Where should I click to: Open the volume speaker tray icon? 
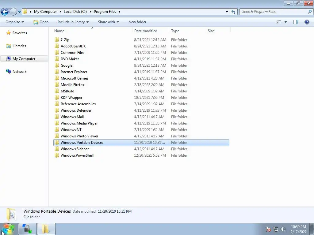click(x=283, y=229)
